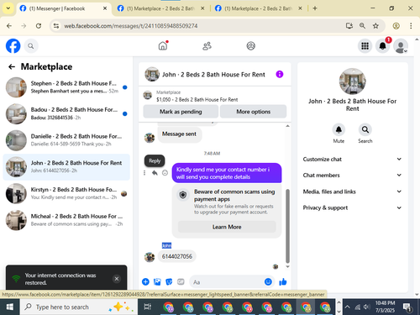Open a new browser tab
Viewport: 420px width, 315px height.
coord(315,8)
